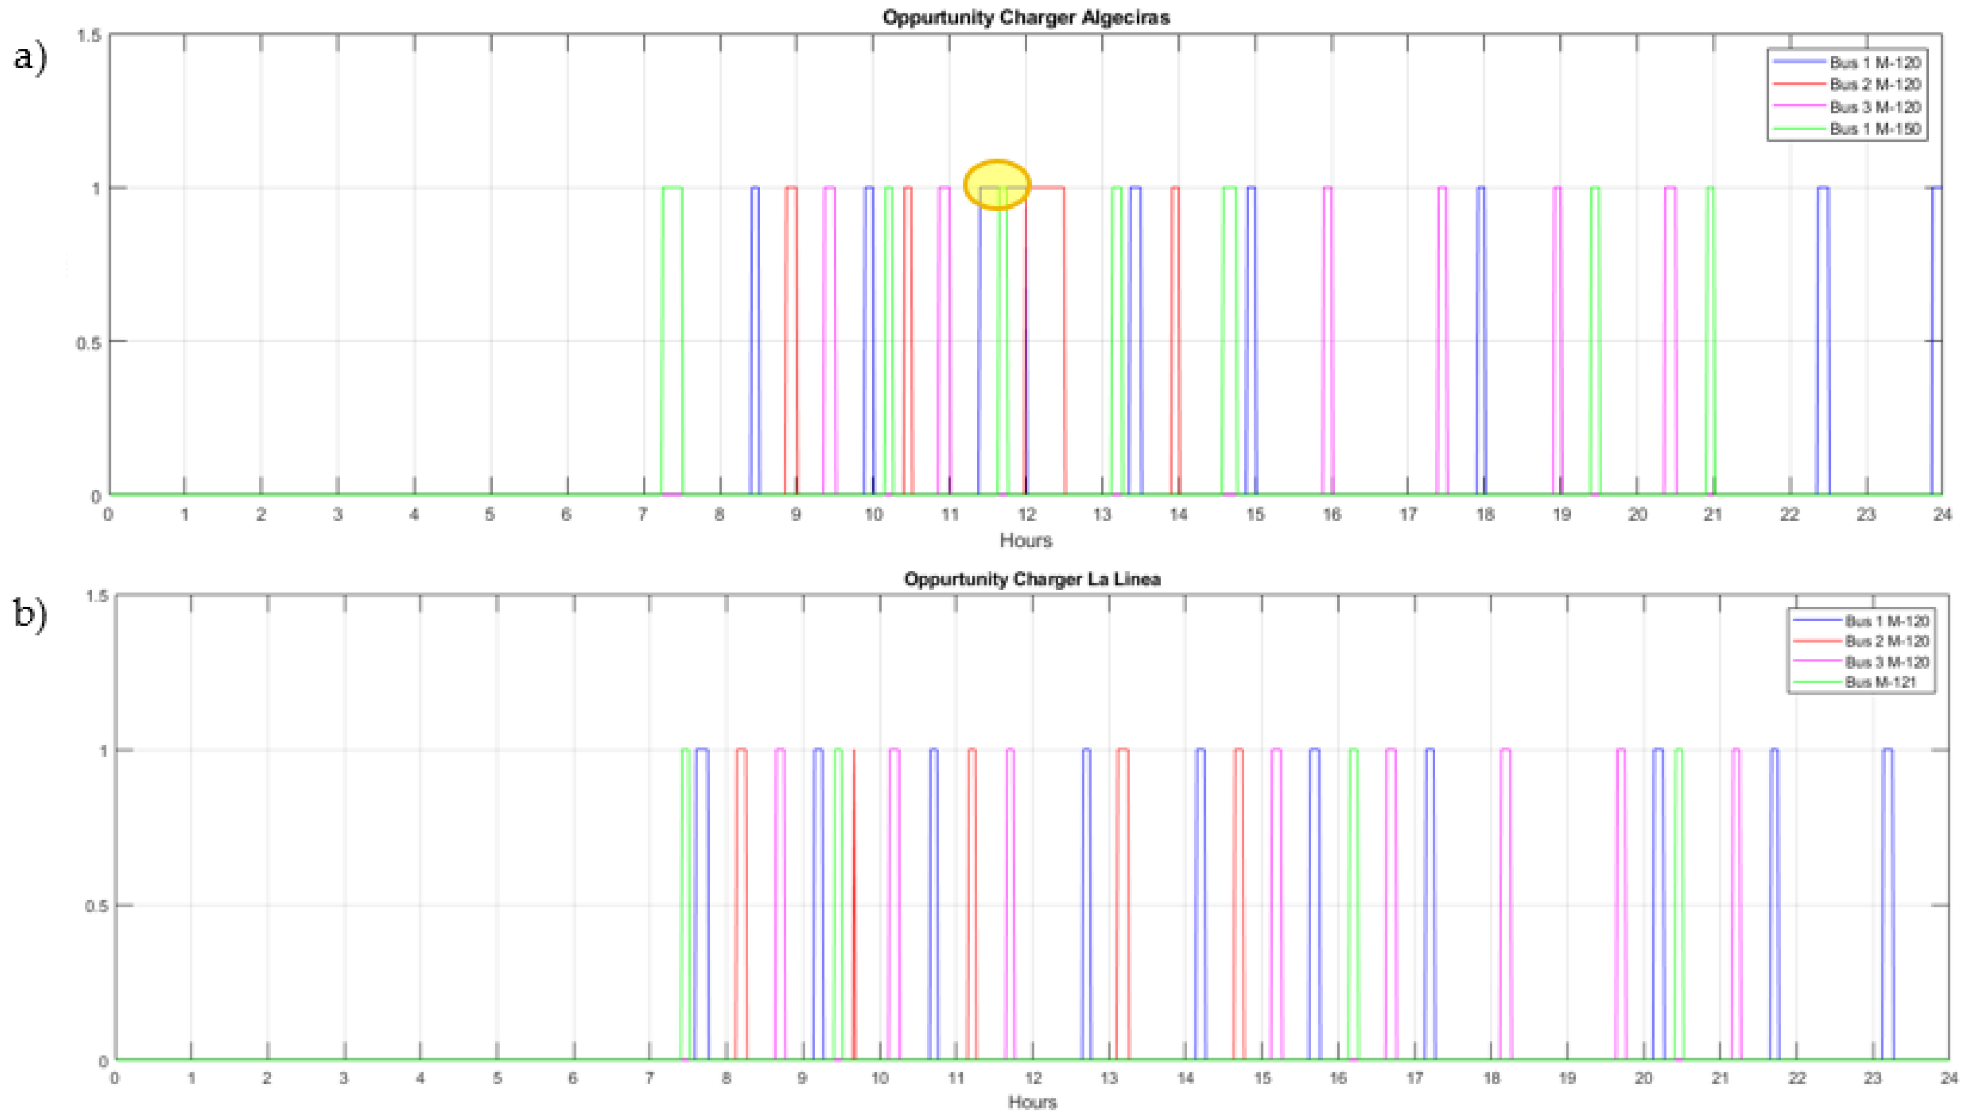Click 'Bus M-121' legend entry
The height and width of the screenshot is (1120, 1970).
pos(1880,682)
